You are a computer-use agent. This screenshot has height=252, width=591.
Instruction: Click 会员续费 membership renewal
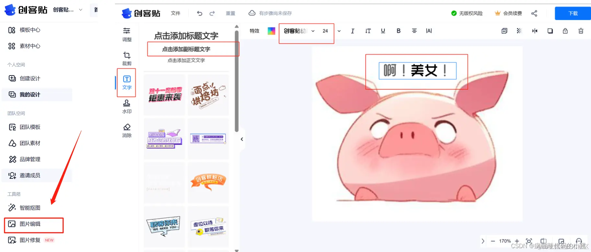point(508,13)
